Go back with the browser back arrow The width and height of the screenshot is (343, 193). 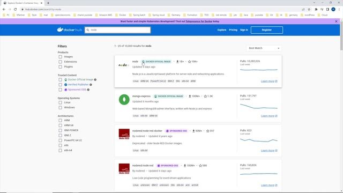pos(4,10)
